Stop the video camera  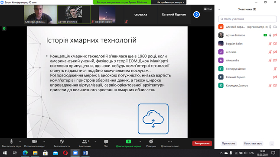click(35, 141)
